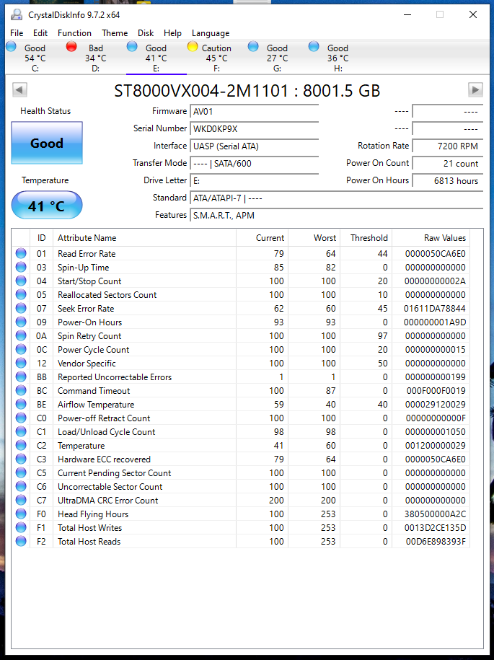Click the Firmware field AV01

coord(254,112)
